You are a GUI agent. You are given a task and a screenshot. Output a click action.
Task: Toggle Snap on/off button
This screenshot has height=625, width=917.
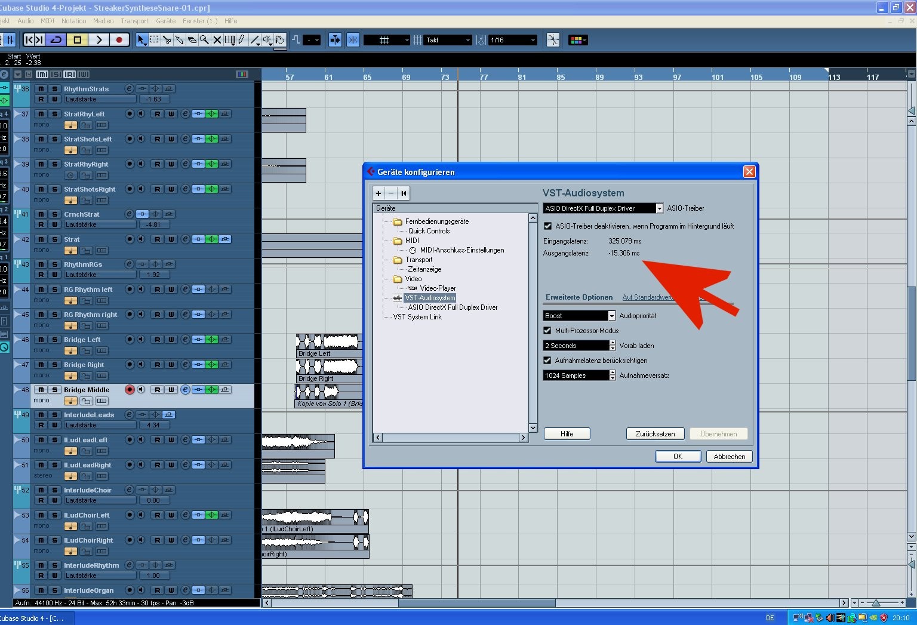[353, 40]
